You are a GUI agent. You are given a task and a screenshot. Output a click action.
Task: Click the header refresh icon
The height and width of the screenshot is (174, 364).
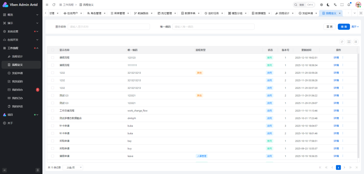pos(54,5)
